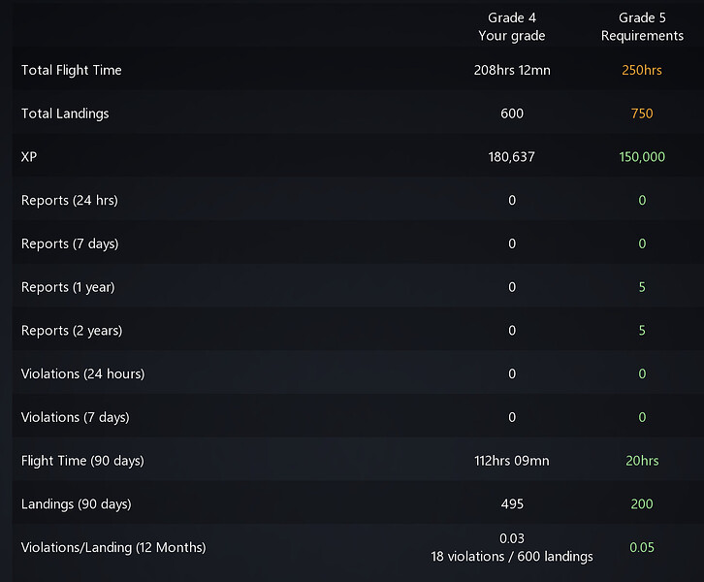Click the 250hrs flight time requirement
Image resolution: width=704 pixels, height=582 pixels.
tap(642, 70)
